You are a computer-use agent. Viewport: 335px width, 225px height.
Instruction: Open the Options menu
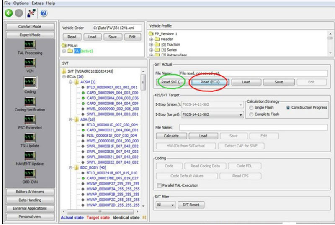click(x=21, y=3)
